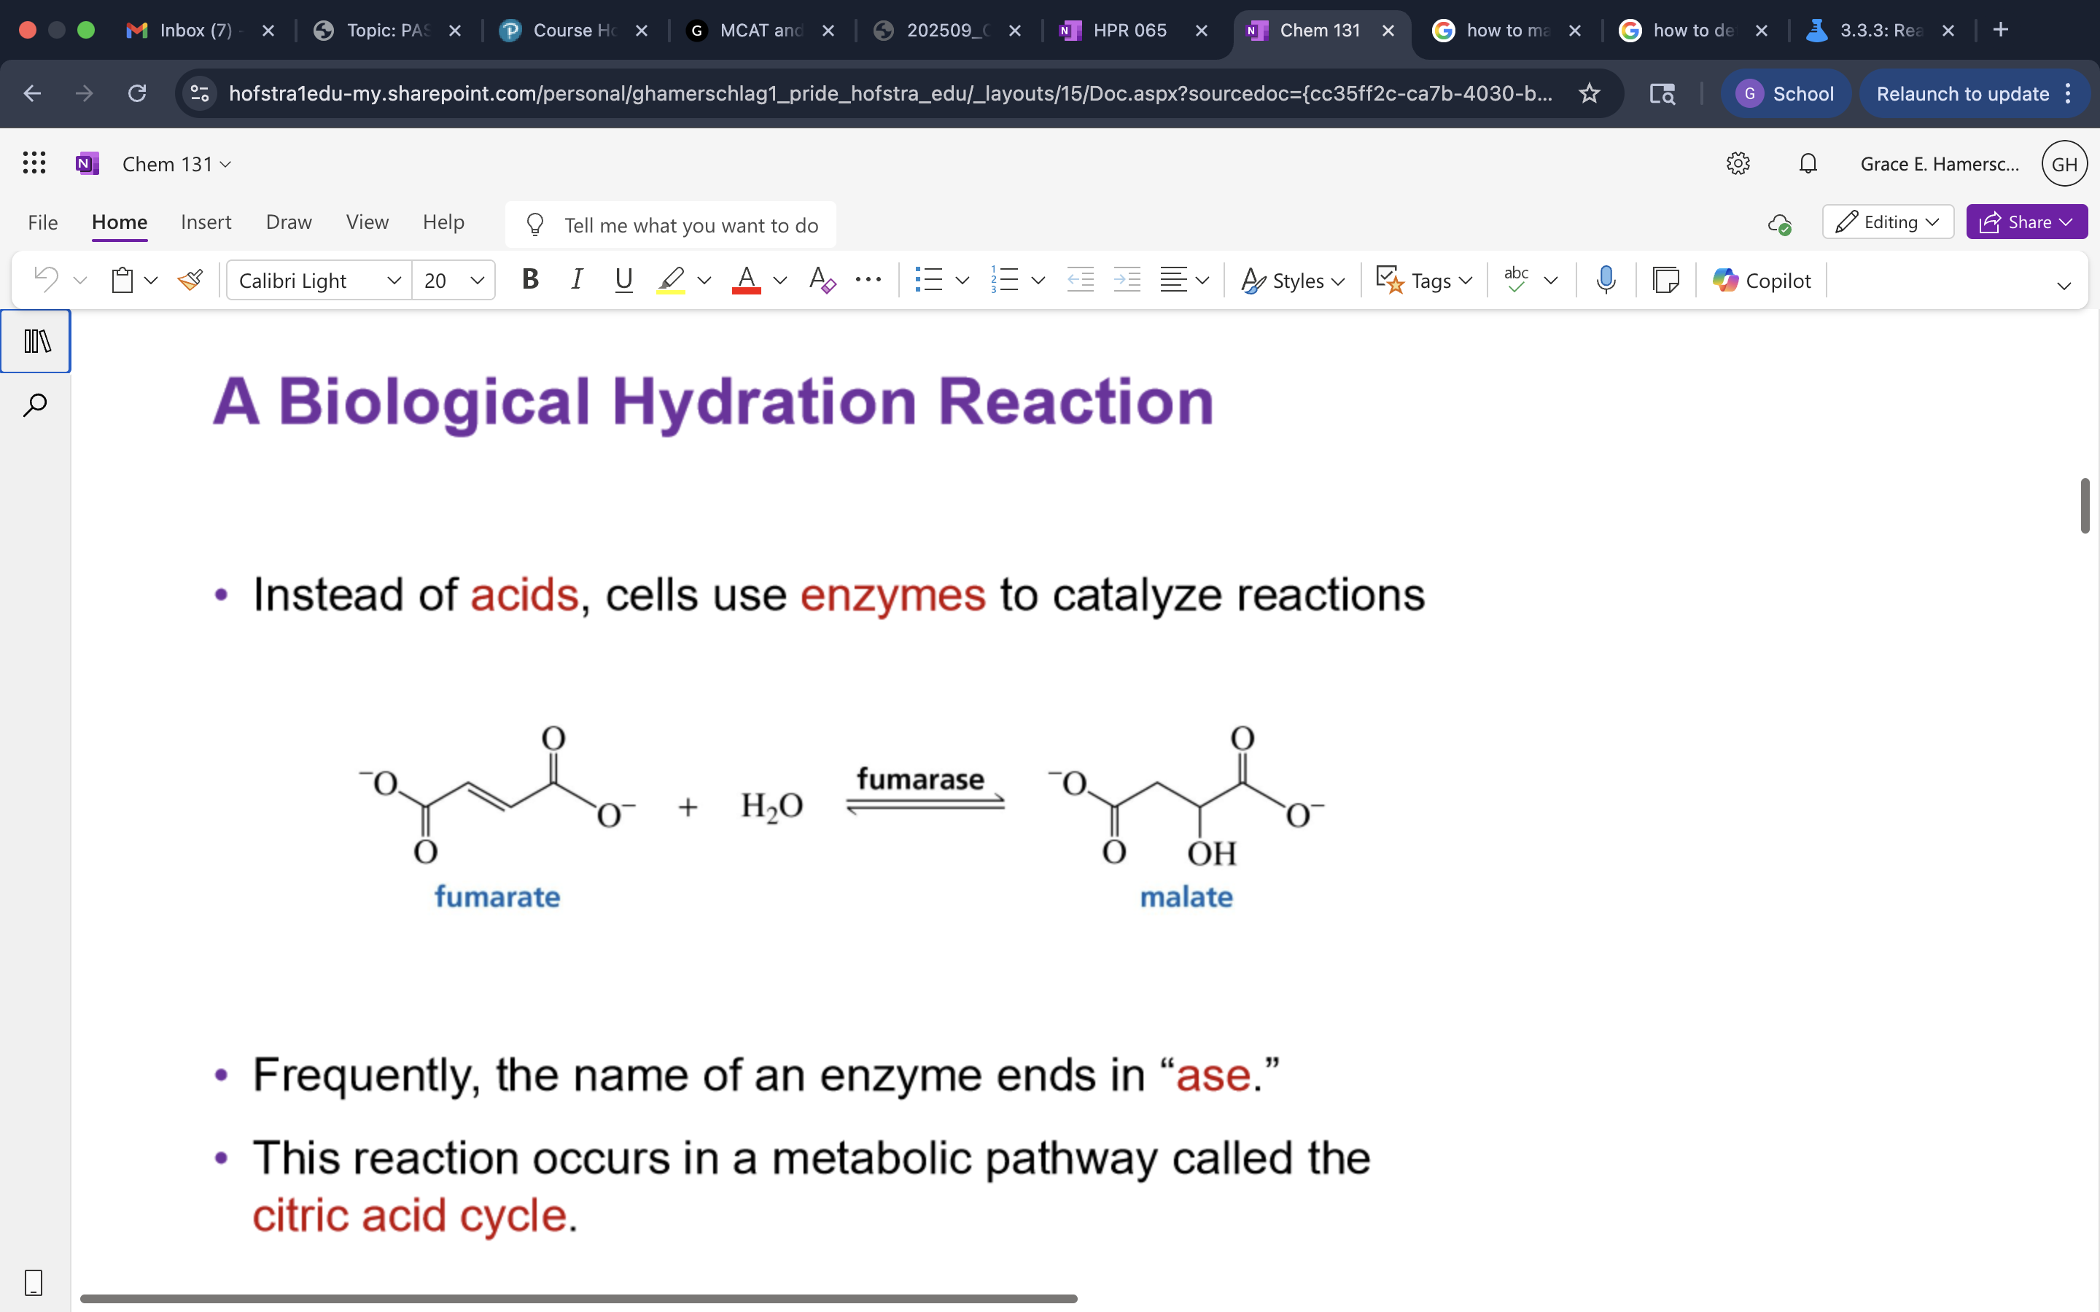
Task: Open search in the left sidebar
Action: tap(35, 405)
